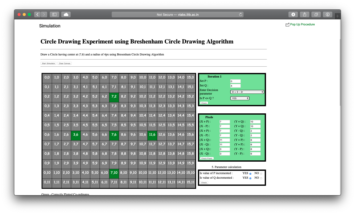
Task: Click Start Simulator button
Action: [x=48, y=63]
